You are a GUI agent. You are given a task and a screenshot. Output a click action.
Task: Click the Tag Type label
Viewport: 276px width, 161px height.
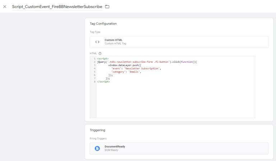(x=95, y=32)
